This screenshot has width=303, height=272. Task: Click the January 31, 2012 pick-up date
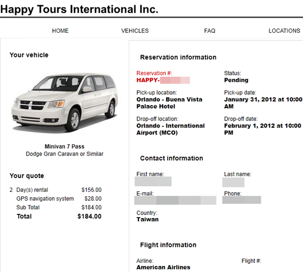pos(263,103)
